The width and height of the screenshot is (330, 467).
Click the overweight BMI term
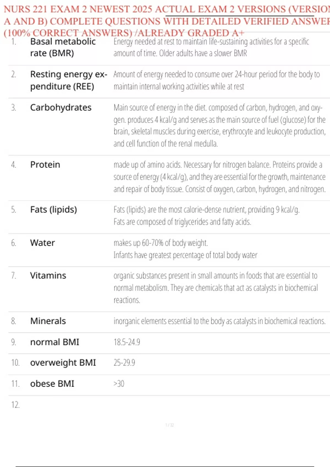tap(63, 363)
